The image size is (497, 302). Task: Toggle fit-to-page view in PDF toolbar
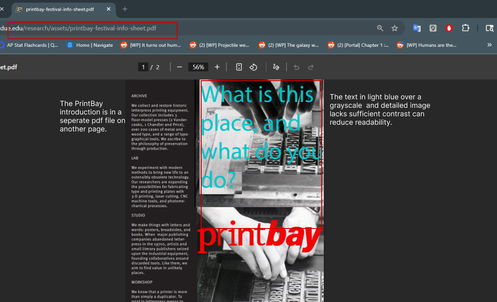(x=239, y=67)
